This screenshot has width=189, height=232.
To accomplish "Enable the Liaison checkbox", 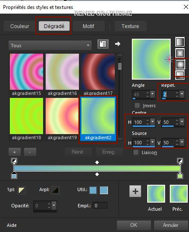I will tap(136, 152).
